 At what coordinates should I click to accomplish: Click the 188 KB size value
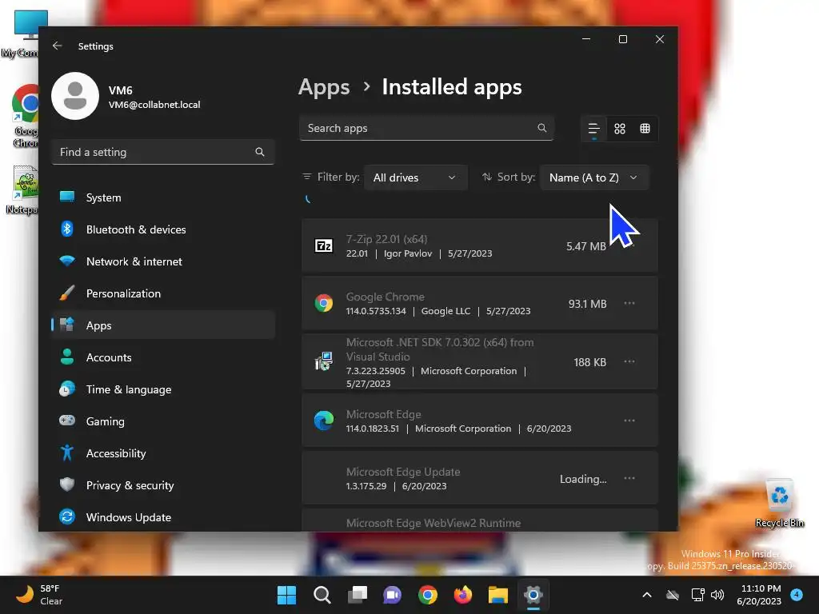(x=589, y=362)
